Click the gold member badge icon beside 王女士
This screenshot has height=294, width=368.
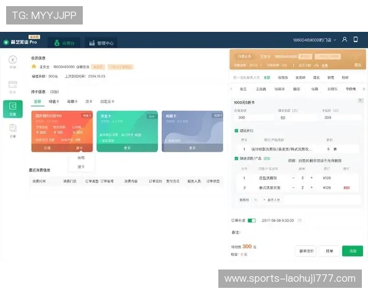[34, 67]
